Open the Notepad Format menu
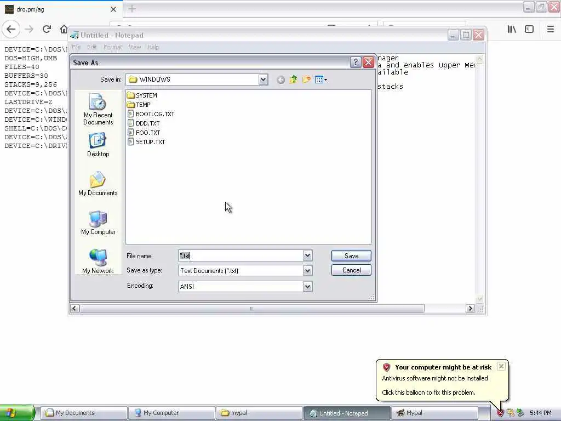Viewport: 561px width, 421px height. pyautogui.click(x=113, y=47)
